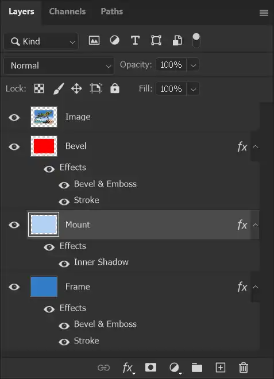Click the Fill label
The image size is (274, 379).
tap(145, 88)
